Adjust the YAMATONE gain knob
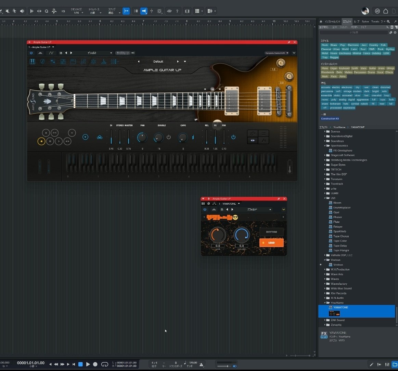The image size is (398, 371). tap(218, 235)
